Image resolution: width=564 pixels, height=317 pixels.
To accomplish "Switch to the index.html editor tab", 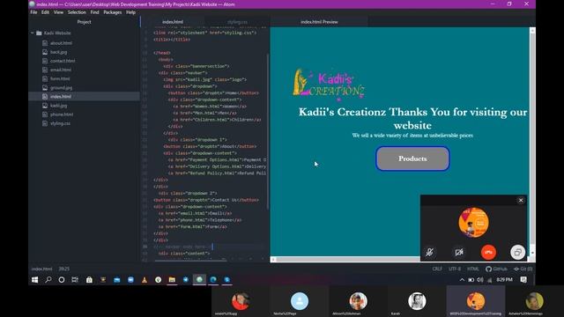I will point(173,22).
